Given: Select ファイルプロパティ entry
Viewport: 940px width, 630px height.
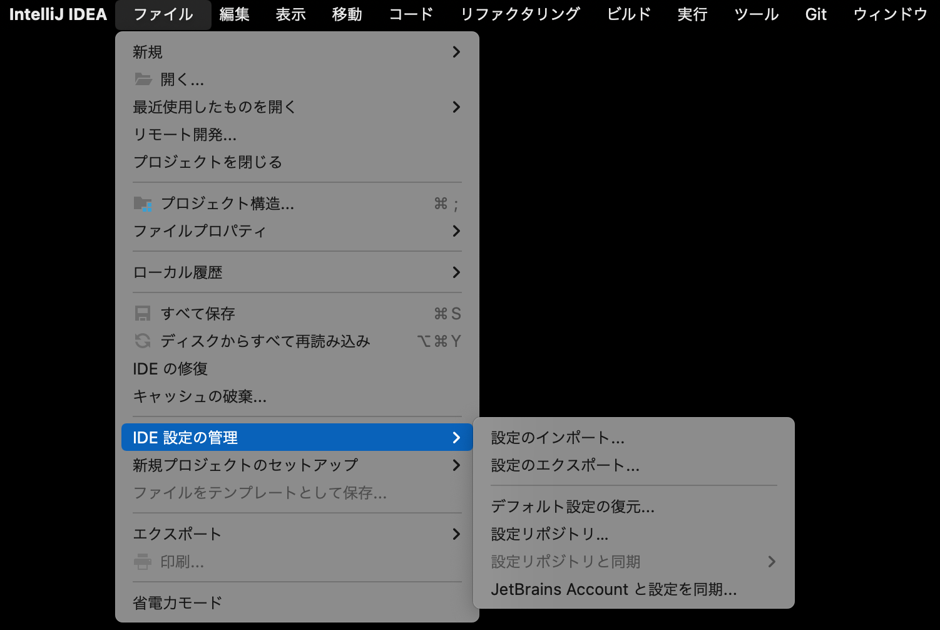Looking at the screenshot, I should [x=297, y=231].
